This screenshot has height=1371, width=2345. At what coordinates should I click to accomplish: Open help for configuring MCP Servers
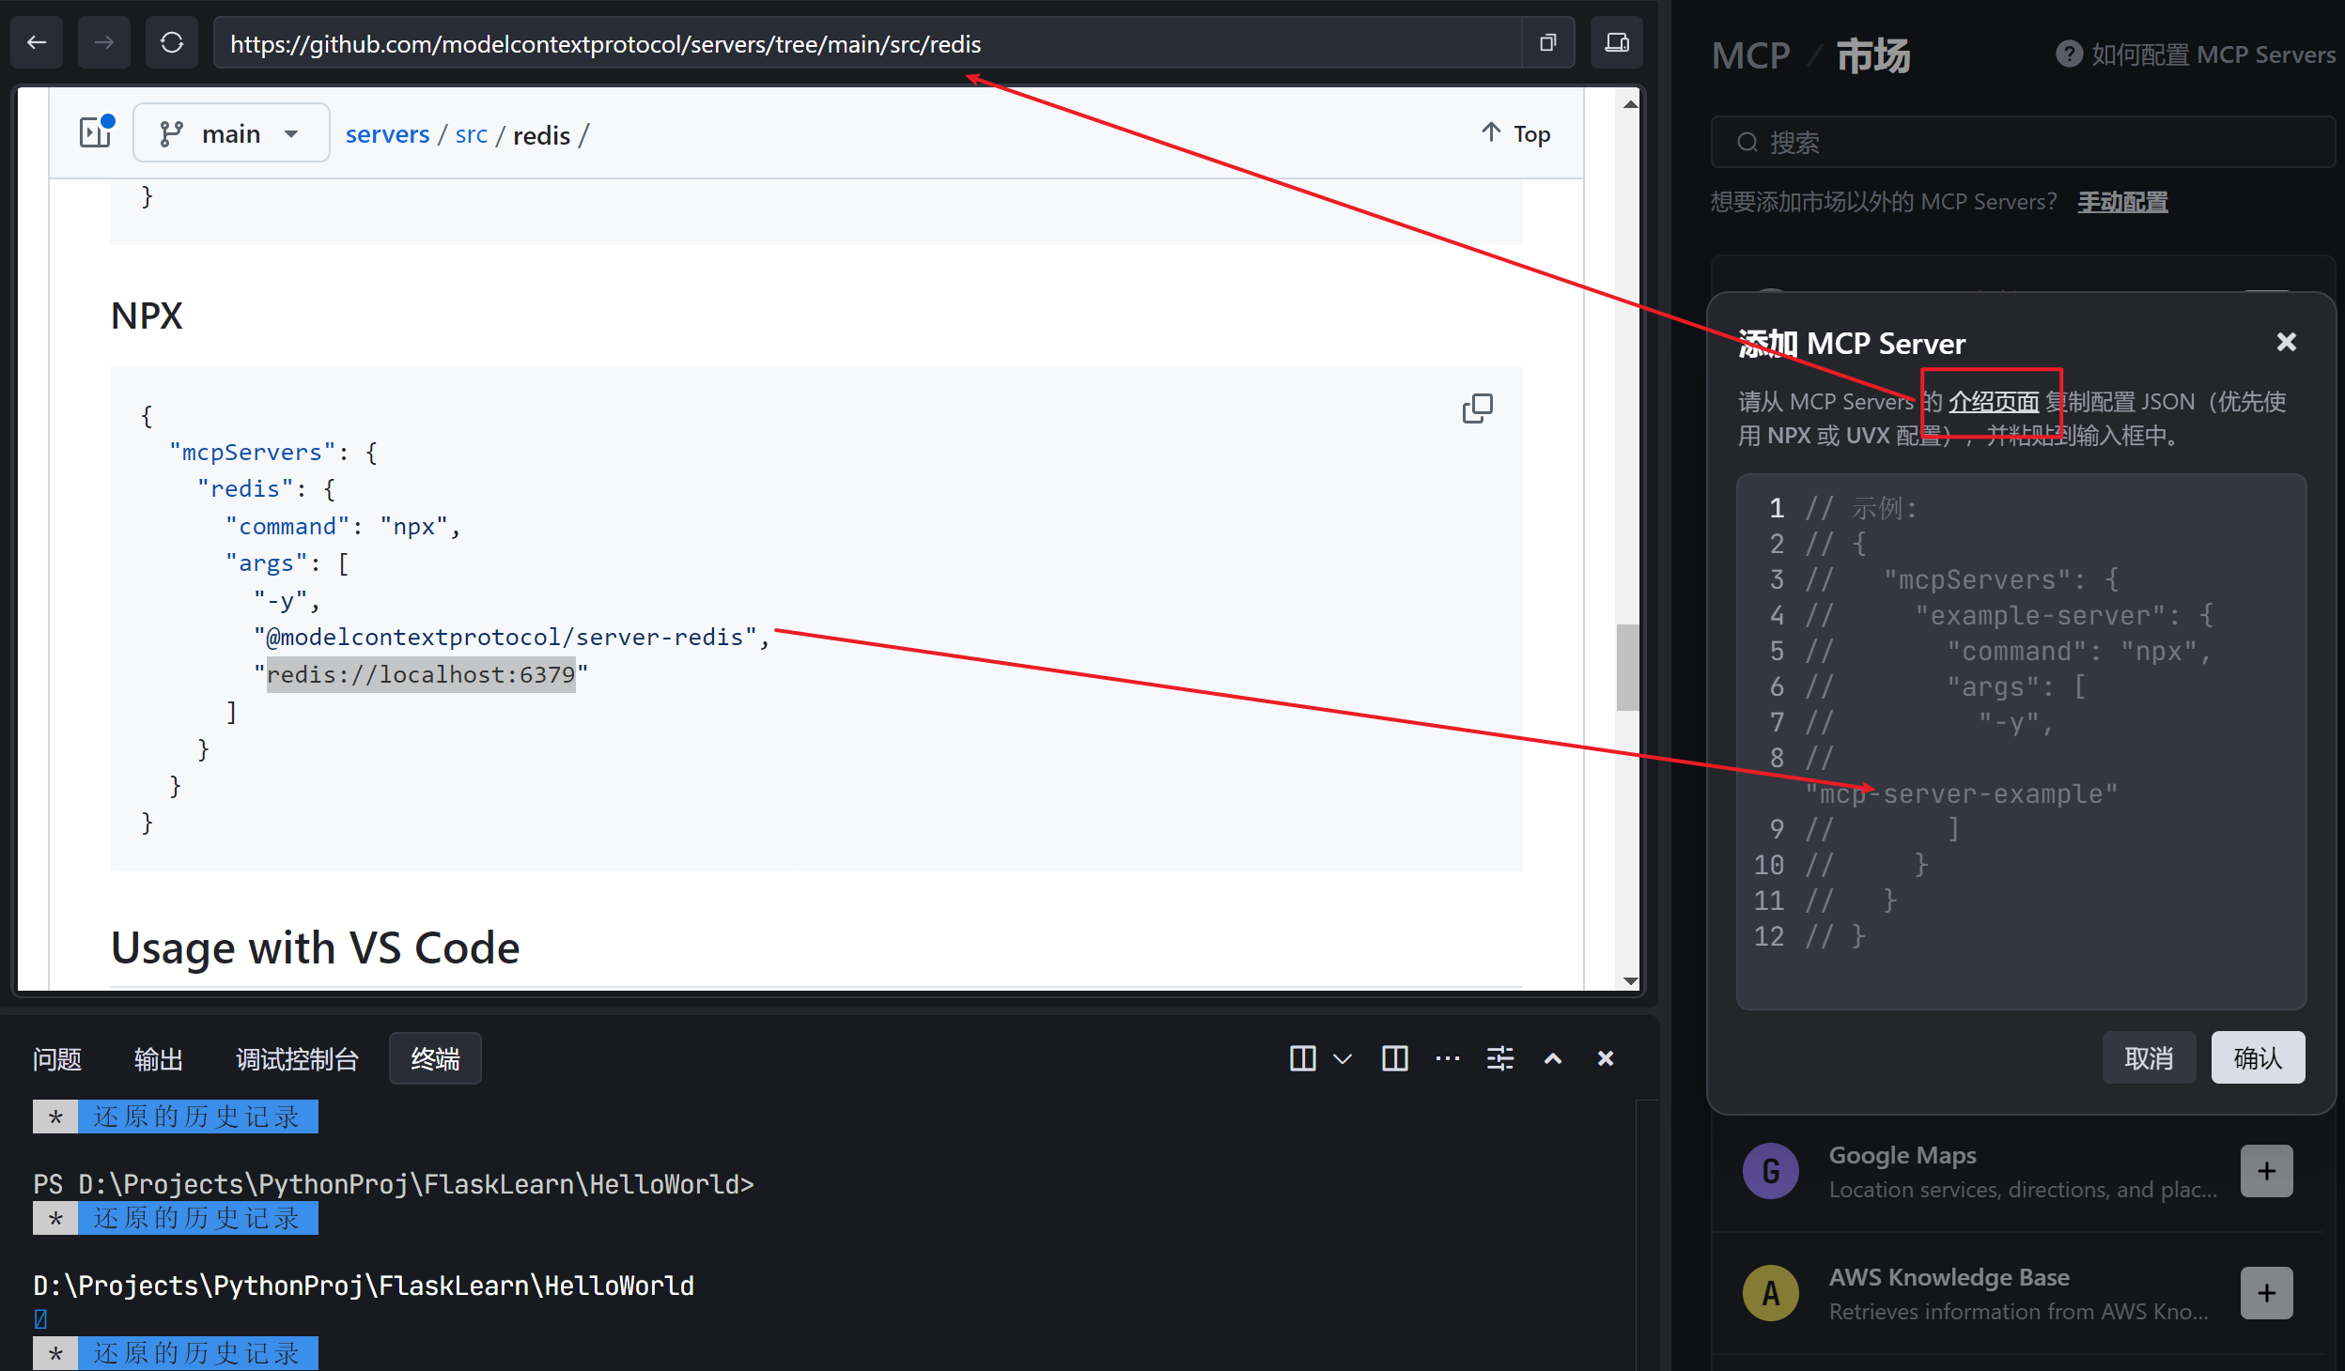click(x=2196, y=54)
